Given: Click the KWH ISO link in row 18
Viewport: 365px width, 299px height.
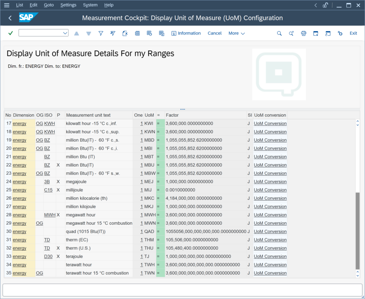Looking at the screenshot, I should pos(49,132).
